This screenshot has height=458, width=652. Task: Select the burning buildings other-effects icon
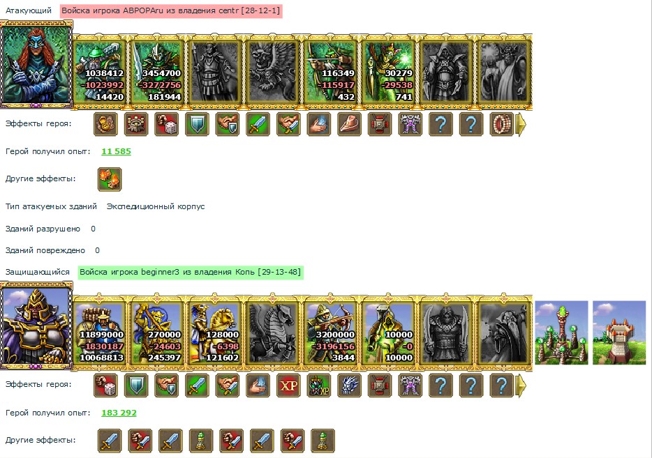[x=110, y=179]
